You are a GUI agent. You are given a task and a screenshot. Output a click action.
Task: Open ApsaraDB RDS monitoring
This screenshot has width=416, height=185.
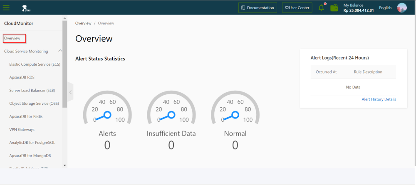22,77
